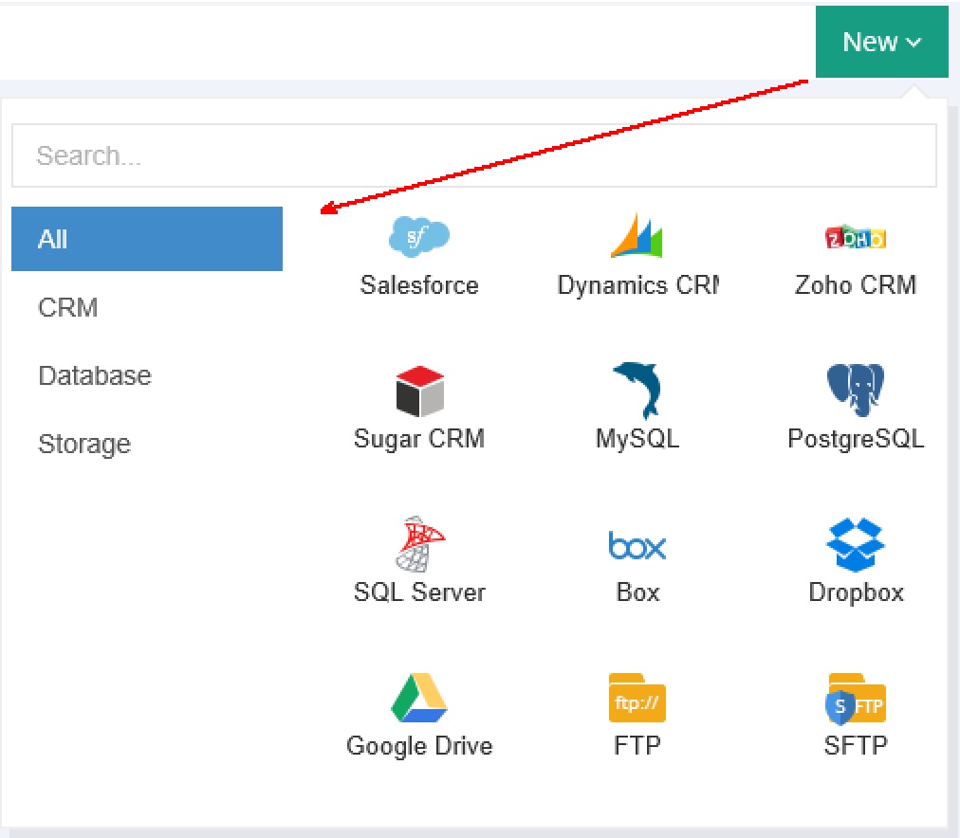Select the SQL Server icon
The height and width of the screenshot is (838, 960).
point(419,544)
